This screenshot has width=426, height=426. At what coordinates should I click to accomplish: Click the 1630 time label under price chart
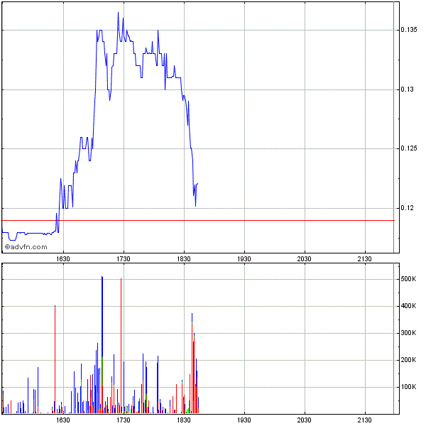63,259
